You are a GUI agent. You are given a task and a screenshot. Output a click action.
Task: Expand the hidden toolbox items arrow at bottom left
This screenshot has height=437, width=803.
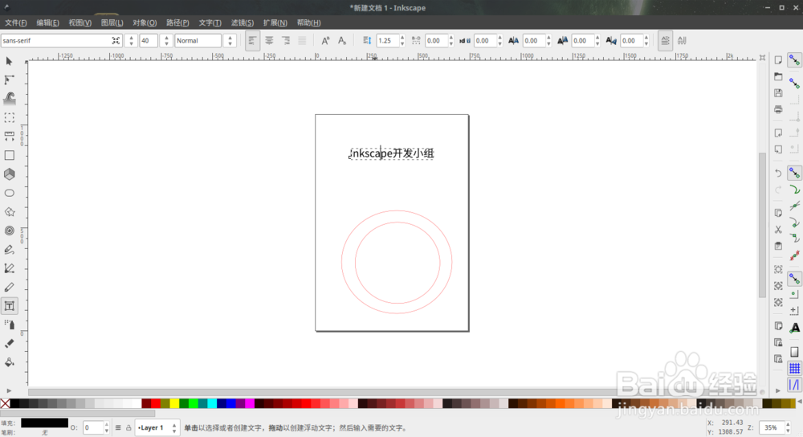point(9,390)
